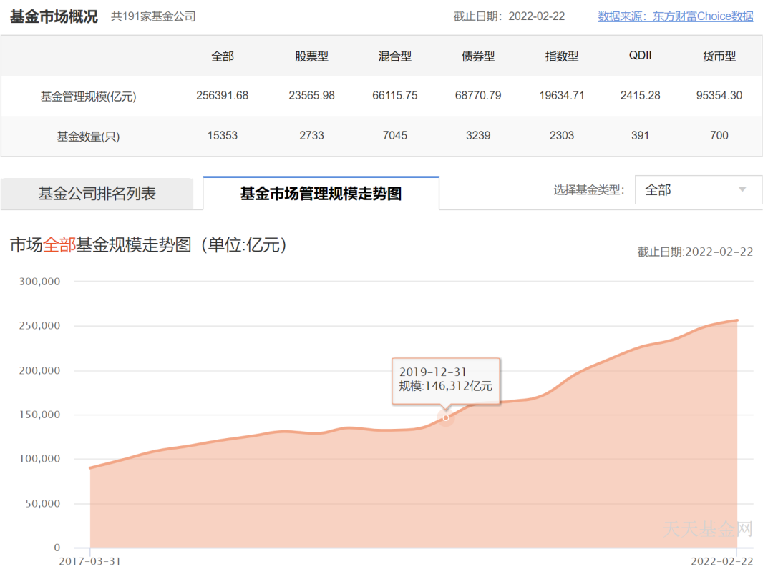Select the 混合型 column header
This screenshot has height=579, width=773.
point(394,56)
